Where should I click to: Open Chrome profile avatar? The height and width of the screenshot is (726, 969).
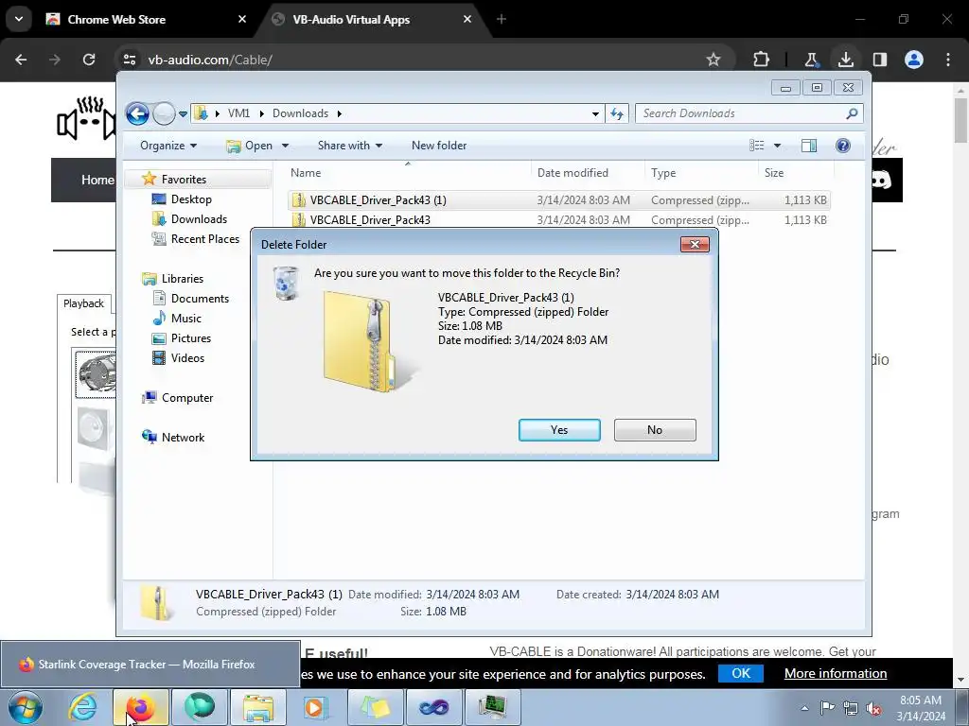tap(914, 60)
